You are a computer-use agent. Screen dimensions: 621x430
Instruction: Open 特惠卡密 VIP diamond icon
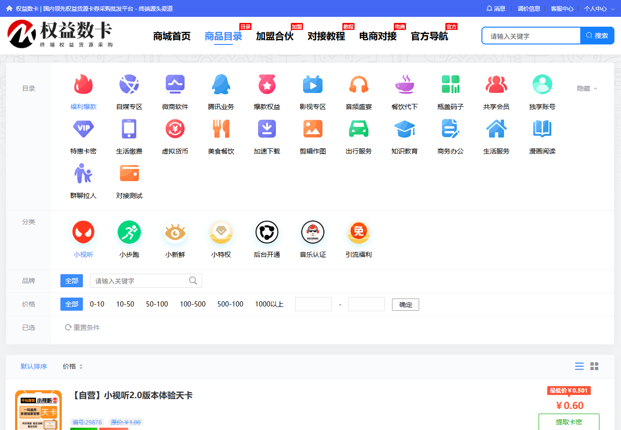(83, 129)
